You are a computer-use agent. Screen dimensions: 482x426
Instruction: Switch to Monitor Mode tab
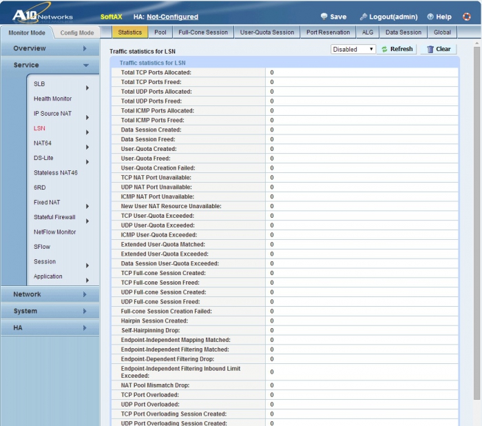click(27, 32)
